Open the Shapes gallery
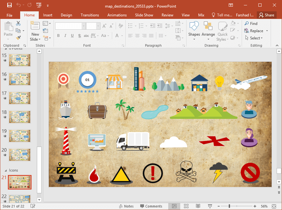 pyautogui.click(x=194, y=30)
